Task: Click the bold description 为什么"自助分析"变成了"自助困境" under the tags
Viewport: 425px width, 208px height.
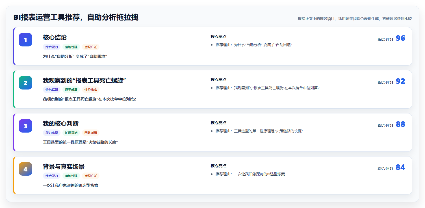Action: pyautogui.click(x=75, y=56)
